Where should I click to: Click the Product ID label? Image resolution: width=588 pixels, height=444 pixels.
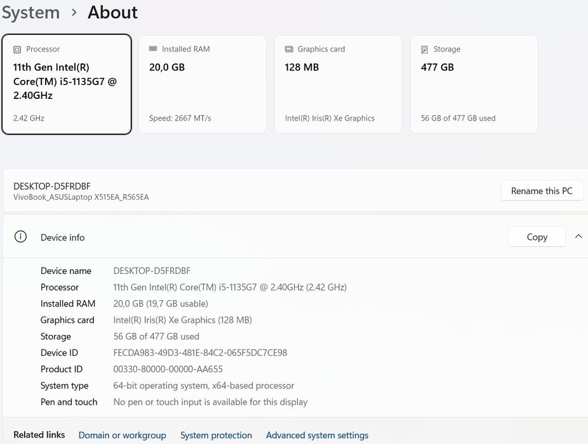62,369
